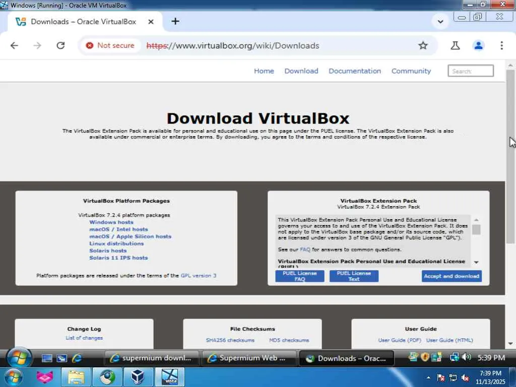Image resolution: width=516 pixels, height=387 pixels.
Task: Open the pink cat app on host taskbar
Action: [x=45, y=377]
